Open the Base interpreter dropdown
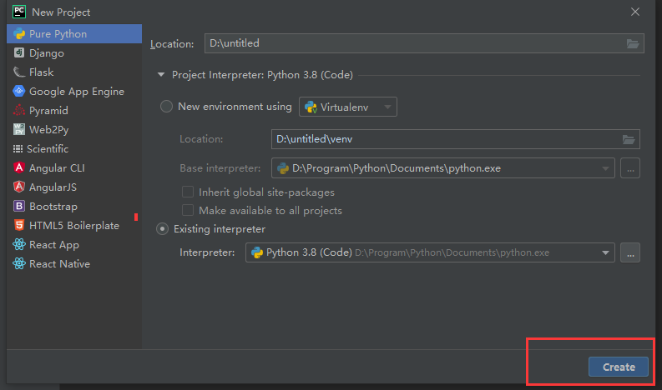 pyautogui.click(x=443, y=168)
